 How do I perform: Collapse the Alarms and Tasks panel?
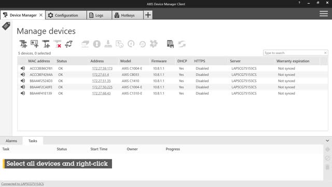(327, 141)
